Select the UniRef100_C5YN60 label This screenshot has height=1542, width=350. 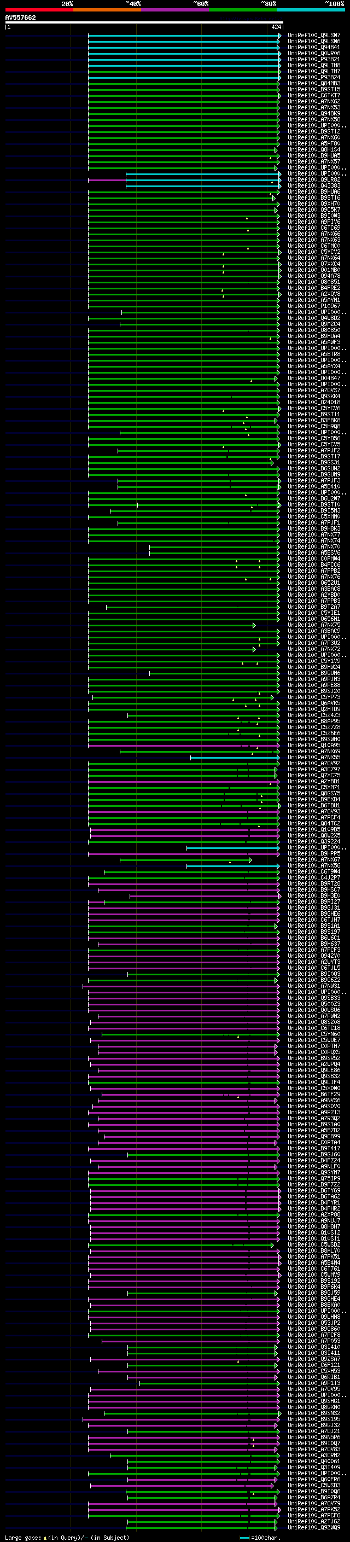(314, 1034)
